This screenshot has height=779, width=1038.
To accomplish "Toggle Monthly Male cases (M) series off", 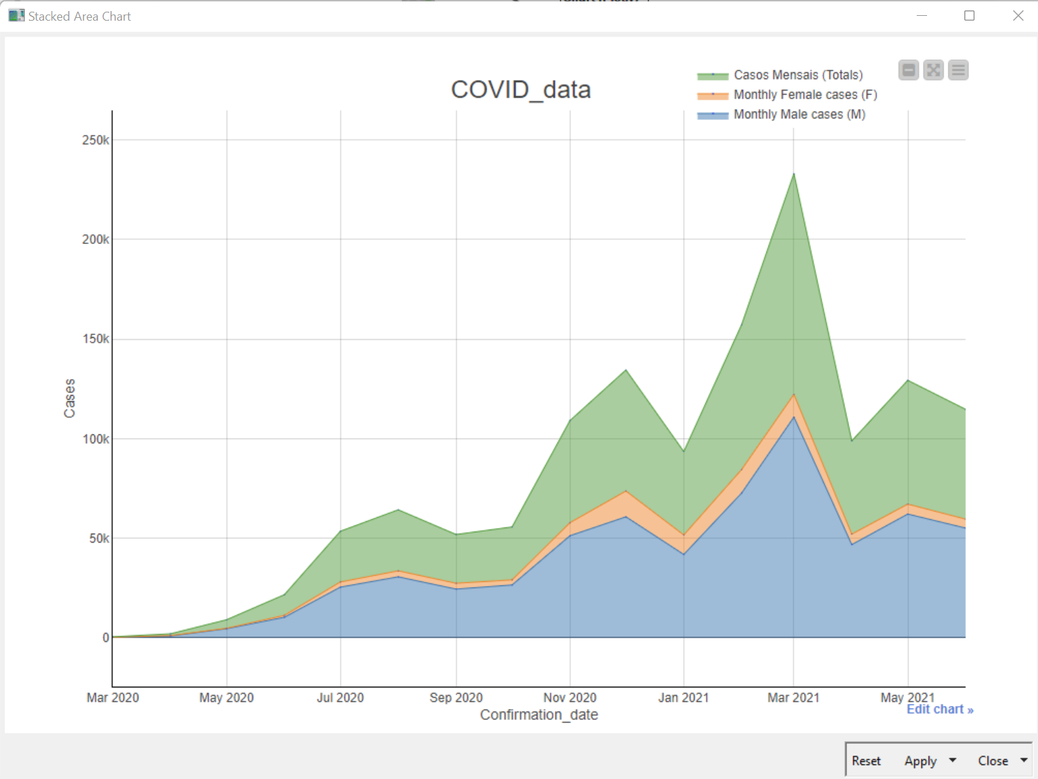I will tap(798, 114).
